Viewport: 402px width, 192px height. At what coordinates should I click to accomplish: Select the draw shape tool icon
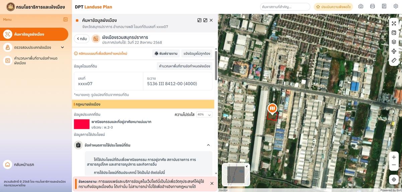coord(394,51)
